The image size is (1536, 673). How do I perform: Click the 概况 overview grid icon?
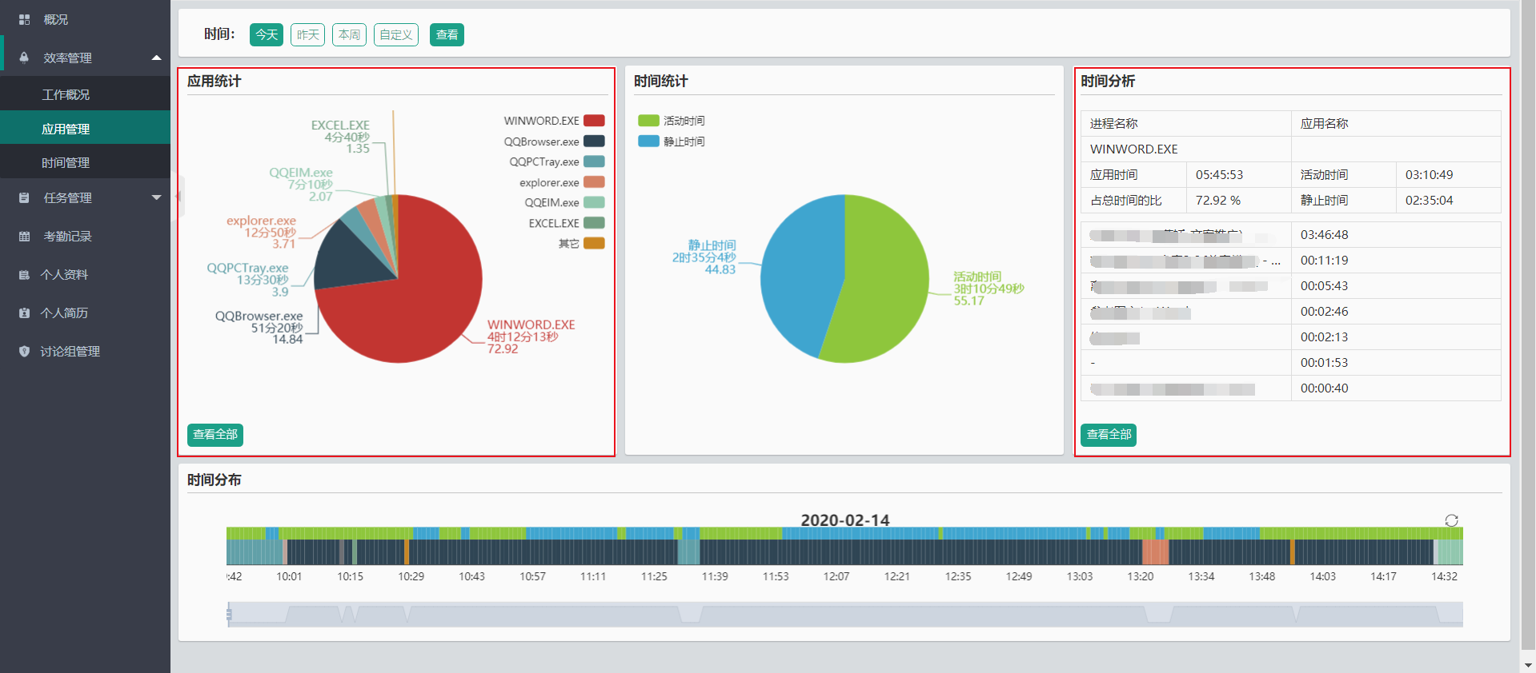point(24,19)
